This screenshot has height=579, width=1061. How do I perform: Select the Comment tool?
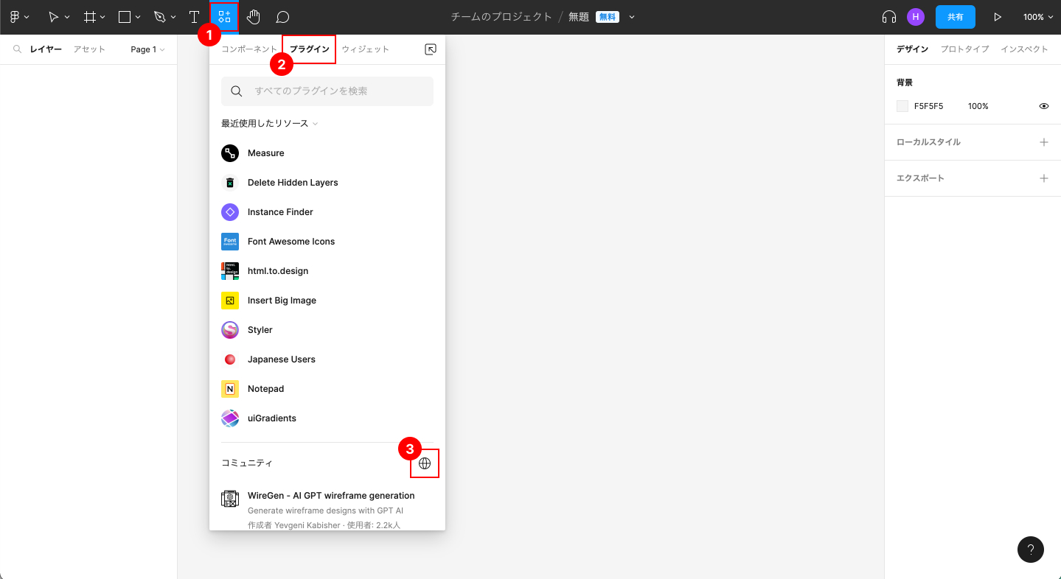click(282, 16)
